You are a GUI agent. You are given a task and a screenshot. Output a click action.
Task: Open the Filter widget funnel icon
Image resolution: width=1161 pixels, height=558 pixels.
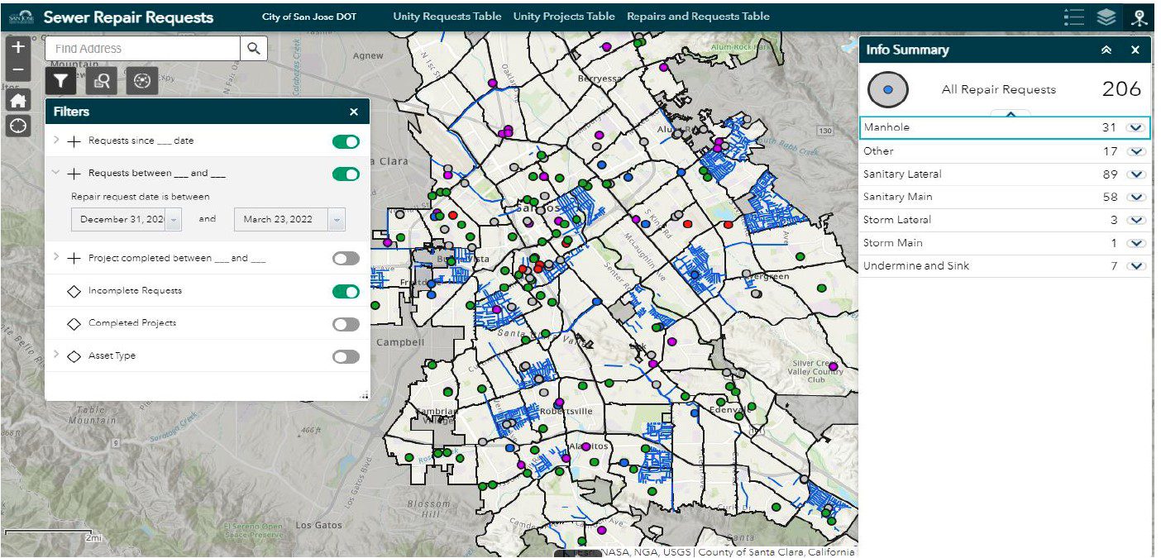61,81
